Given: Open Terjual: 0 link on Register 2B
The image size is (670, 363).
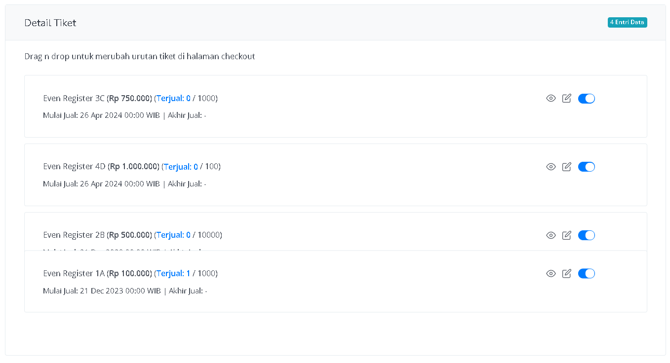Looking at the screenshot, I should [x=173, y=235].
